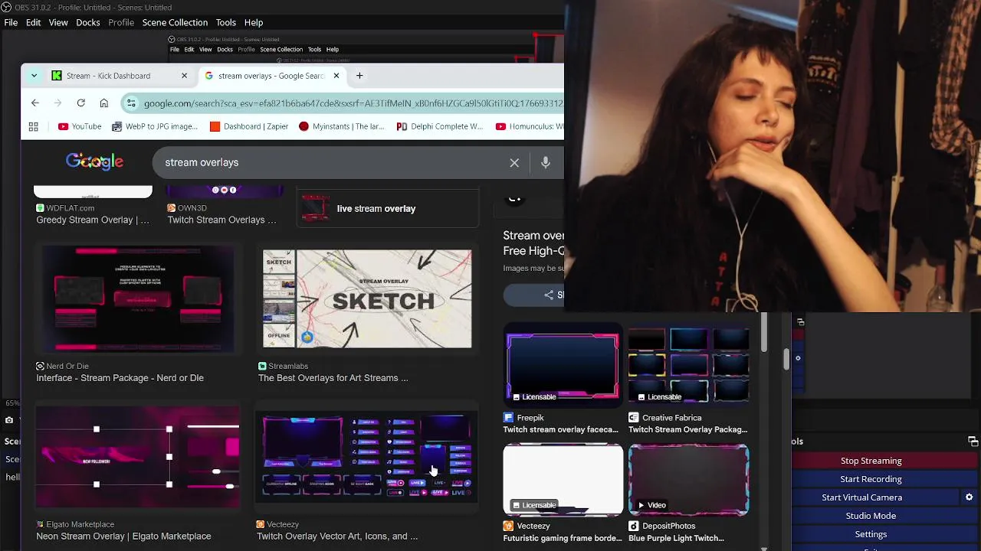The image size is (981, 551).
Task: Open the Vecteezy Twitch overlay vector thumbnail
Action: [x=367, y=457]
